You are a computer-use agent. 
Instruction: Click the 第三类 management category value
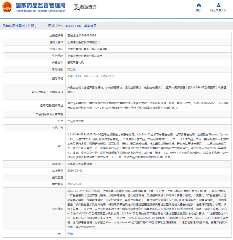point(71,69)
